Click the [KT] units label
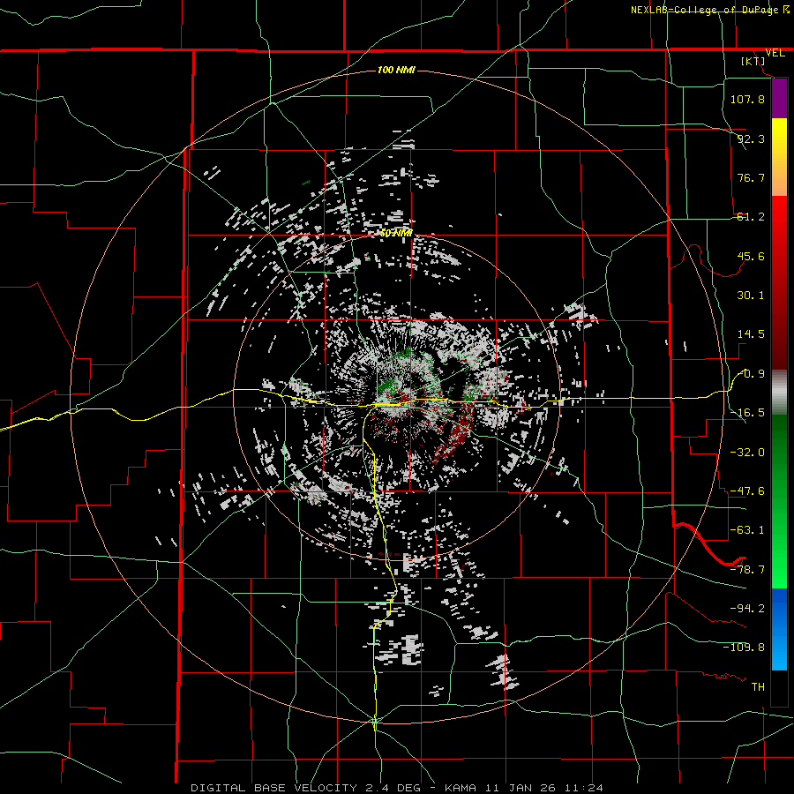Viewport: 794px width, 794px height. (753, 61)
